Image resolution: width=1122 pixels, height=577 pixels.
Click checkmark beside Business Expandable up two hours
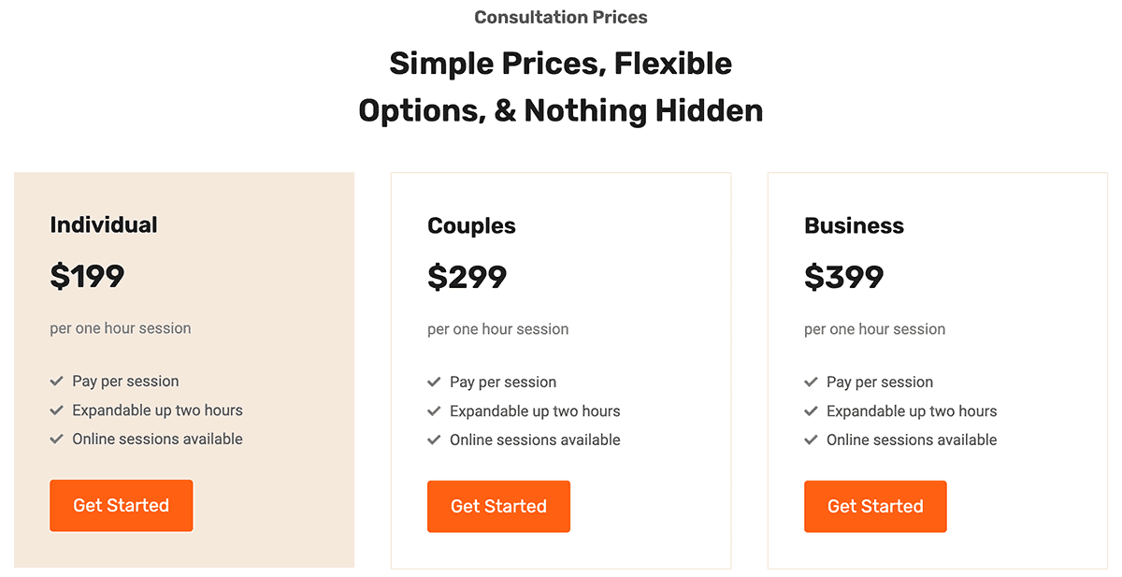click(811, 411)
